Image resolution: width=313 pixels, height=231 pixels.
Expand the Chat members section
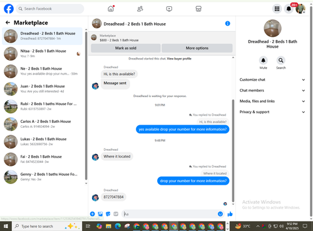point(272,90)
